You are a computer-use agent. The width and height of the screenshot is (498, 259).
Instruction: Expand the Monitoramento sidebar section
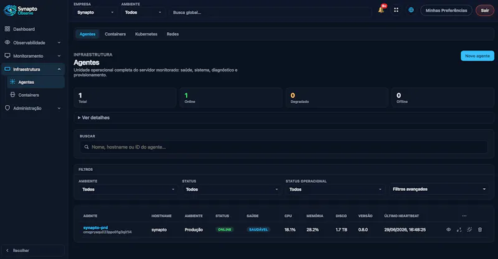coord(33,56)
